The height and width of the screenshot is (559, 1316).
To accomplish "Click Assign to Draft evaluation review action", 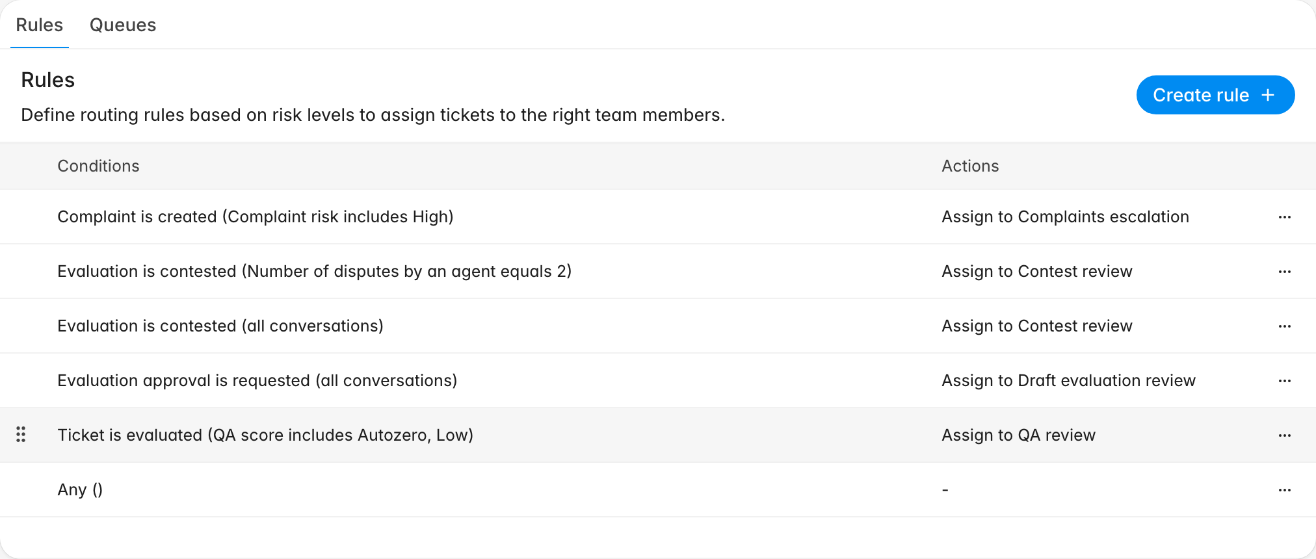I will [1068, 381].
